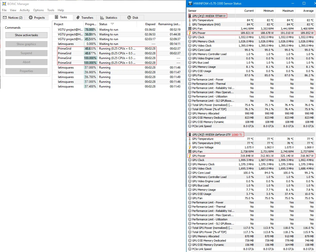Image resolution: width=316 pixels, height=252 pixels.
Task: Click the thermometer icon of GTX 1080 Ti GPU Temperature
Action: (190, 139)
